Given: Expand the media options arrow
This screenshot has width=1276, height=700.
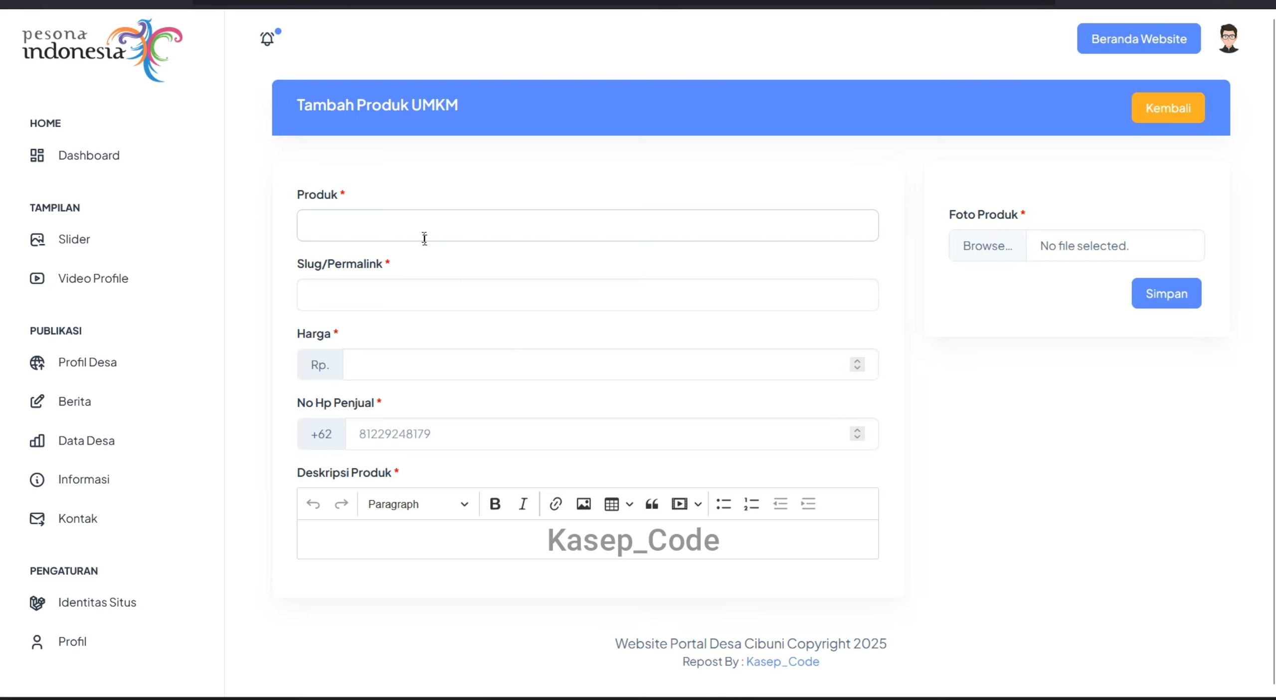Looking at the screenshot, I should [x=698, y=504].
